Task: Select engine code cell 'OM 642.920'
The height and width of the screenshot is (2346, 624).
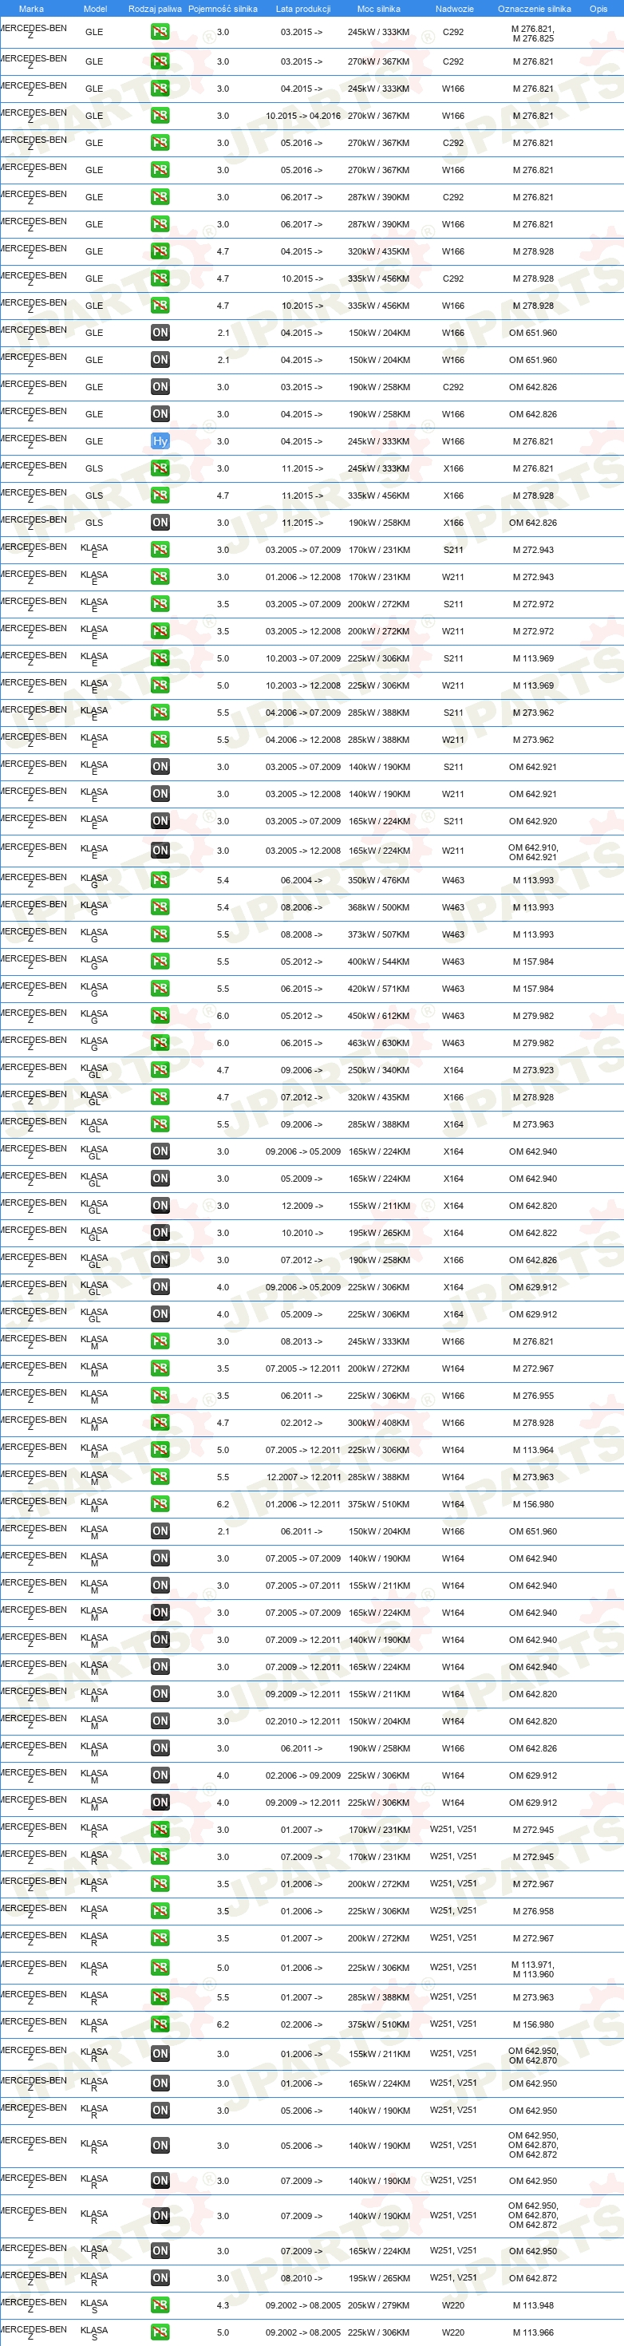Action: click(533, 821)
